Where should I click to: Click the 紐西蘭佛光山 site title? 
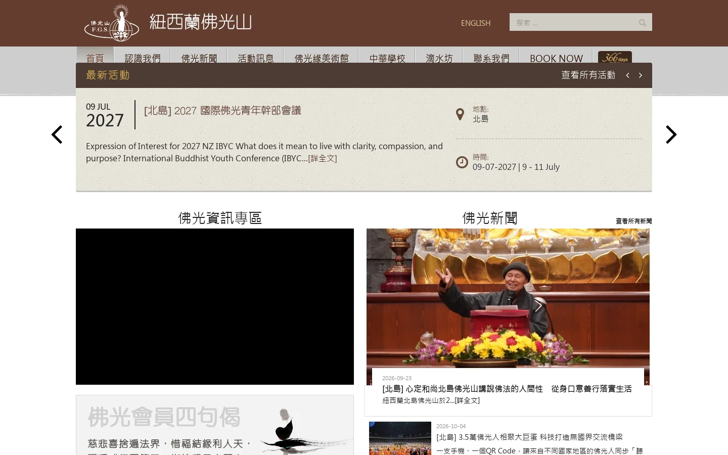(x=201, y=22)
